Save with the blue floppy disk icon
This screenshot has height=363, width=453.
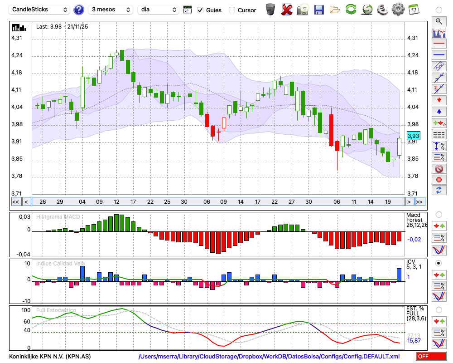pyautogui.click(x=319, y=10)
